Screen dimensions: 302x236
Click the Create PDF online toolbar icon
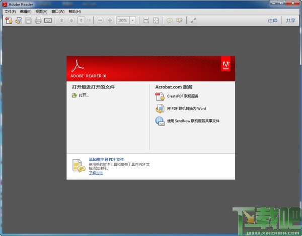(9, 20)
